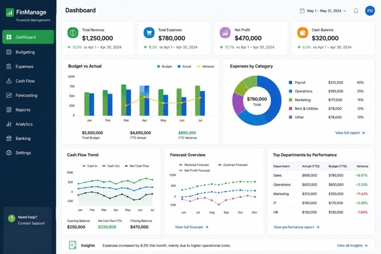Click the arrow after View performance report
381x254 pixels.
pos(318,227)
